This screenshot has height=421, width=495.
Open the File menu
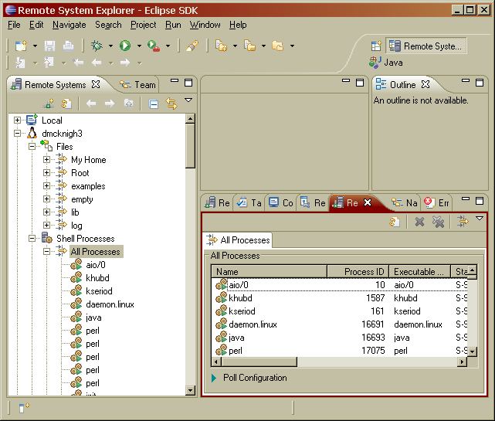tap(14, 25)
